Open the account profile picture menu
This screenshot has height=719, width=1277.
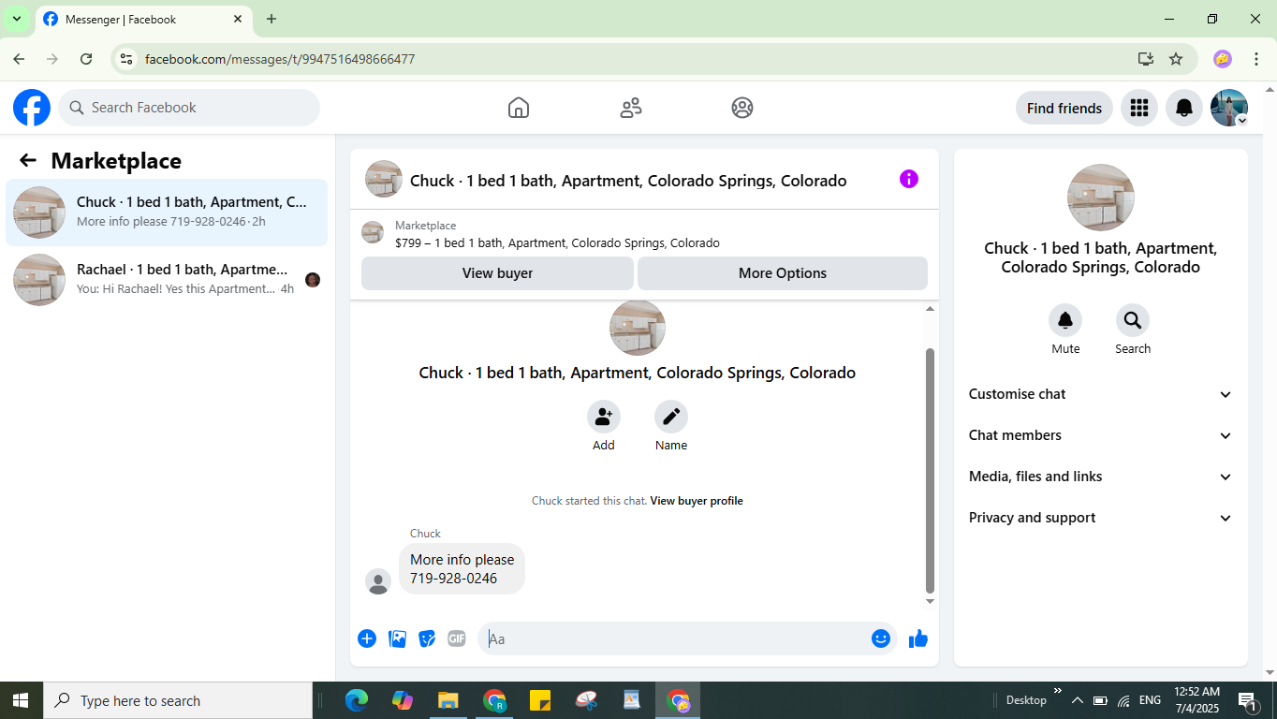(1229, 108)
